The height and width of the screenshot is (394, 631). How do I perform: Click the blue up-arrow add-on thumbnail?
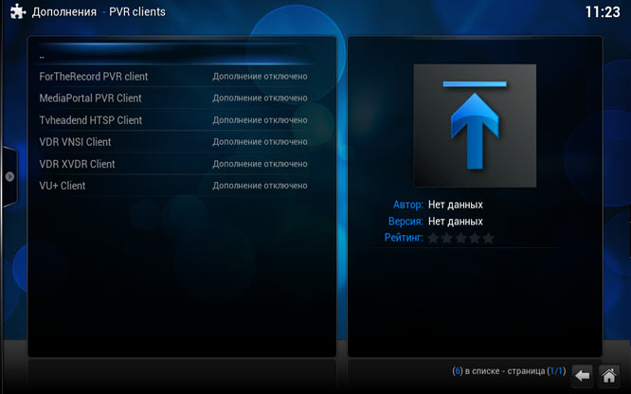(x=475, y=125)
